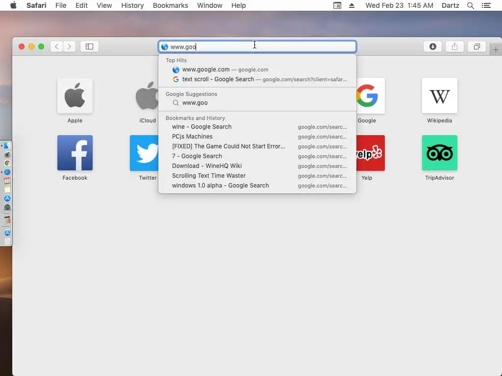Open the Apple menu
This screenshot has width=502, height=376.
[x=13, y=5]
